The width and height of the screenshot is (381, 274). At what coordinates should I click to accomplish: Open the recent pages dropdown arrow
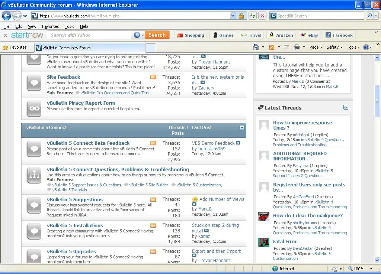point(25,16)
